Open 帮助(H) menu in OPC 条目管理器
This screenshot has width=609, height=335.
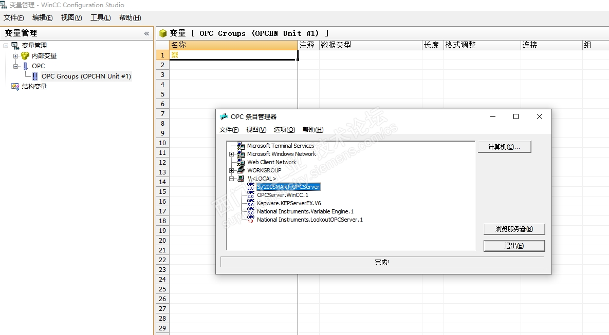point(313,129)
